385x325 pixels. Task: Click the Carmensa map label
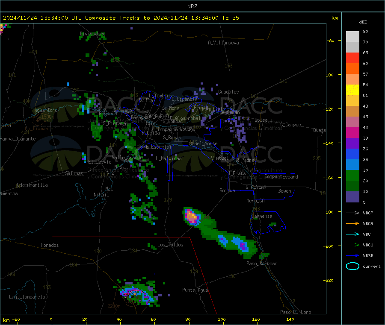click(x=262, y=216)
